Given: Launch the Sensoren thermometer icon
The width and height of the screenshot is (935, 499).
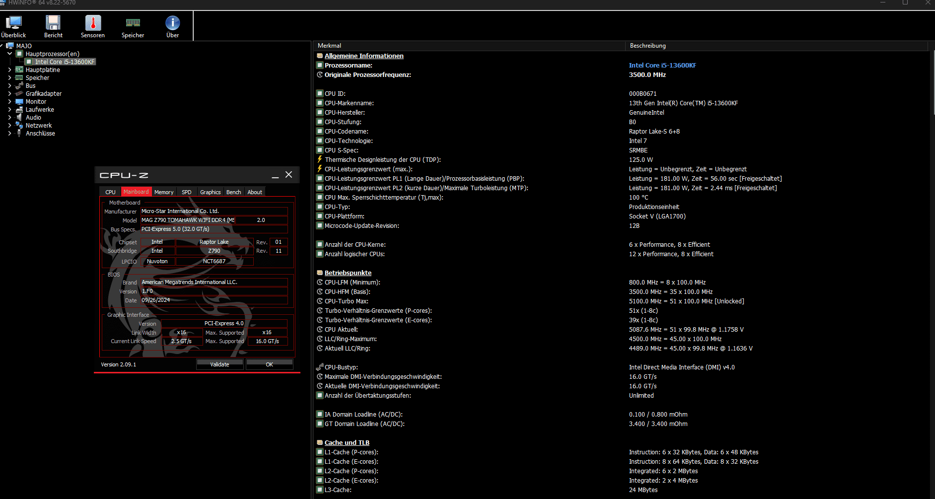Looking at the screenshot, I should click(93, 23).
